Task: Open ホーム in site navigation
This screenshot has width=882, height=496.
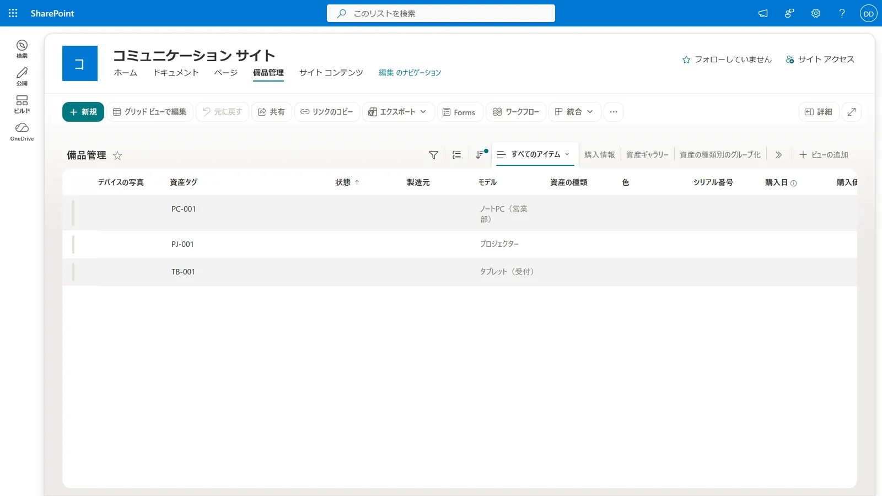Action: (x=126, y=73)
